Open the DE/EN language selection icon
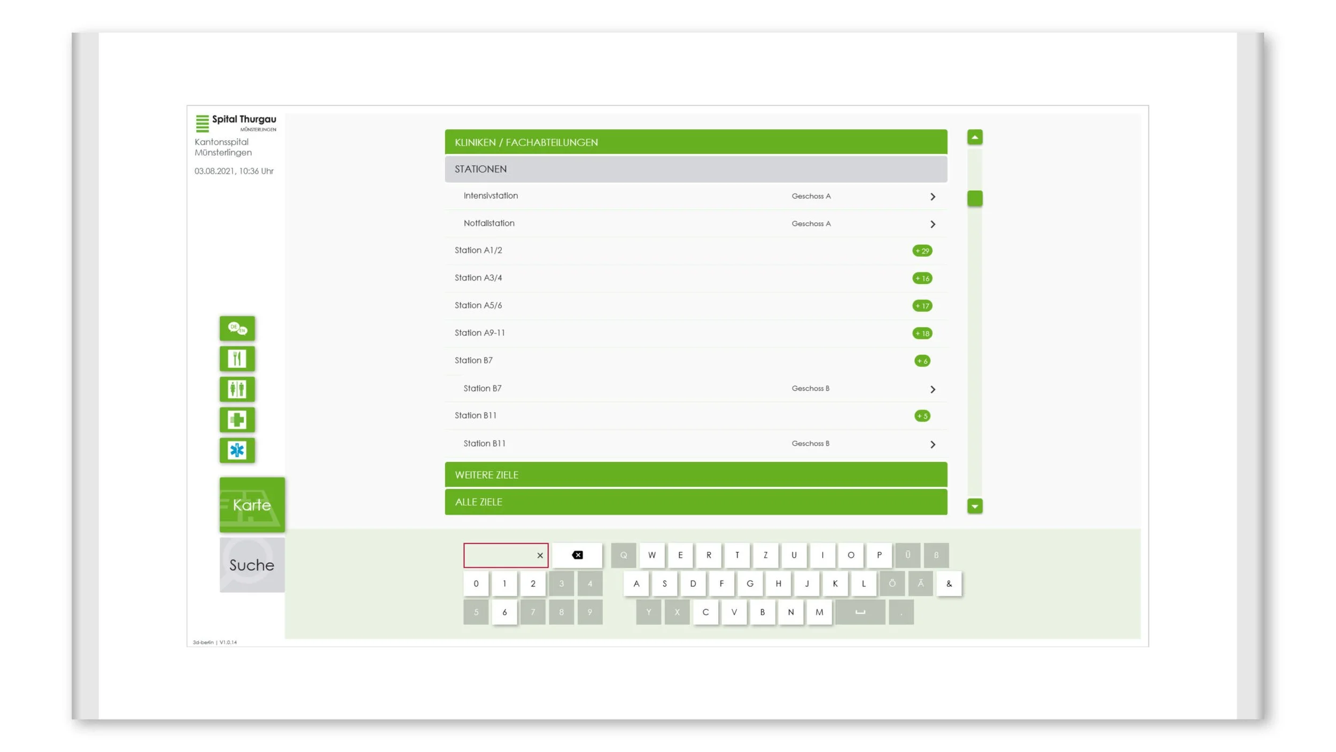 point(237,328)
